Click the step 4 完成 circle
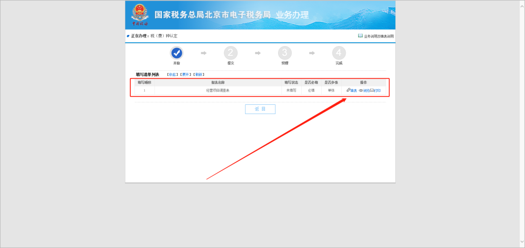Screen dimensions: 525x248 (x=339, y=53)
